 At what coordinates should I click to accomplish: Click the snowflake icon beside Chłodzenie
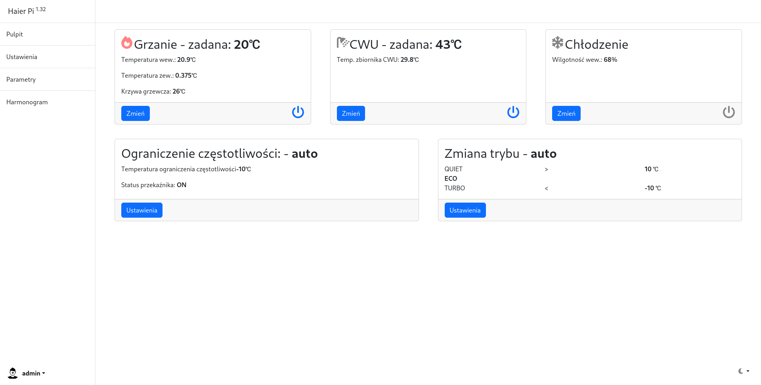(558, 42)
